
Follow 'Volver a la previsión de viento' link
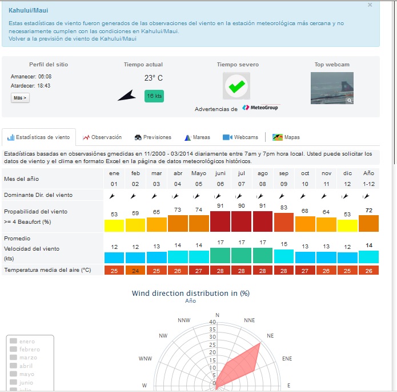click(73, 39)
